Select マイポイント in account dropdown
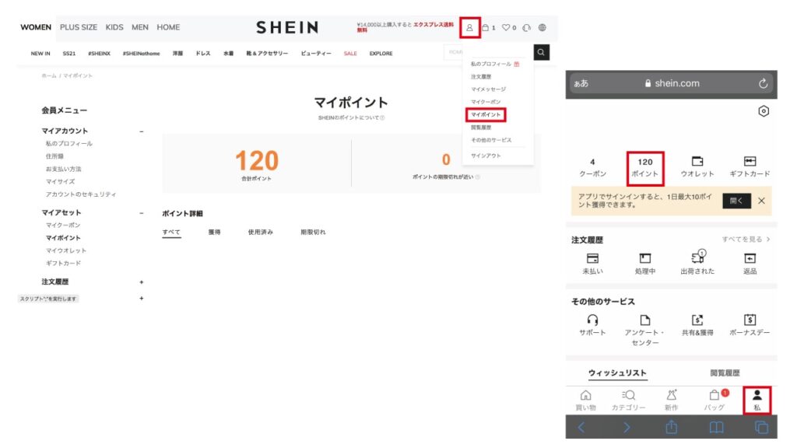Screen dimensions: 797x448 pyautogui.click(x=486, y=115)
